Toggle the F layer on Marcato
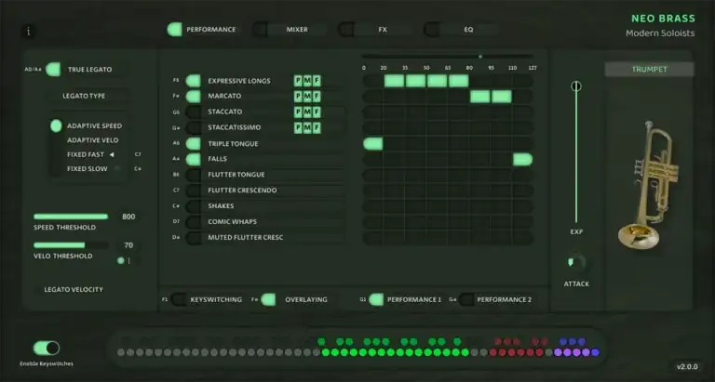This screenshot has height=382, width=715. (x=317, y=97)
